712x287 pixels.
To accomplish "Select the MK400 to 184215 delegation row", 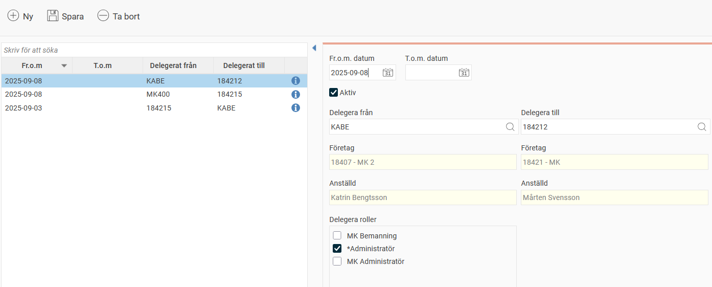I will (153, 95).
